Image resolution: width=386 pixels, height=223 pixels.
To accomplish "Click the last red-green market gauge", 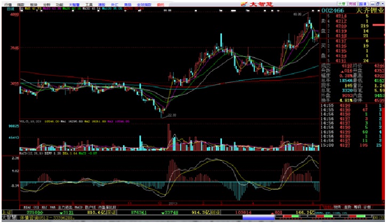I will 357,217.
